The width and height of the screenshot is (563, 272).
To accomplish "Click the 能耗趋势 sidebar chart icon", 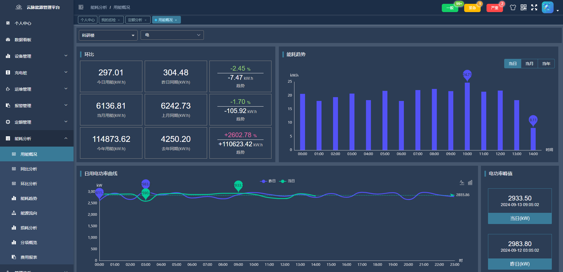I will click(14, 198).
